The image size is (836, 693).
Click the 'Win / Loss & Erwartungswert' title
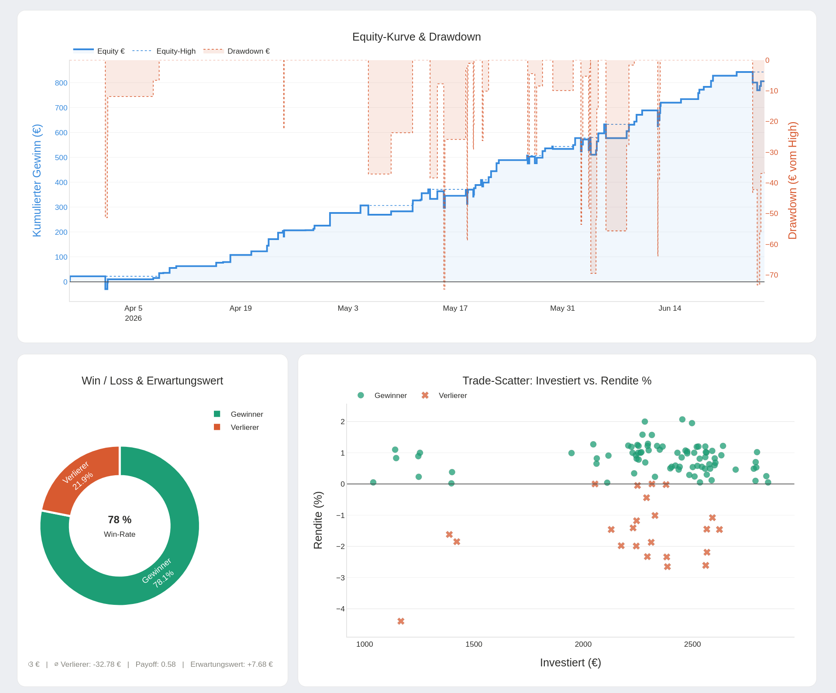point(152,381)
